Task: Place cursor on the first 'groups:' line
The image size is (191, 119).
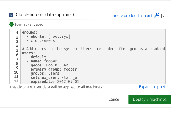Action: pyautogui.click(x=29, y=33)
